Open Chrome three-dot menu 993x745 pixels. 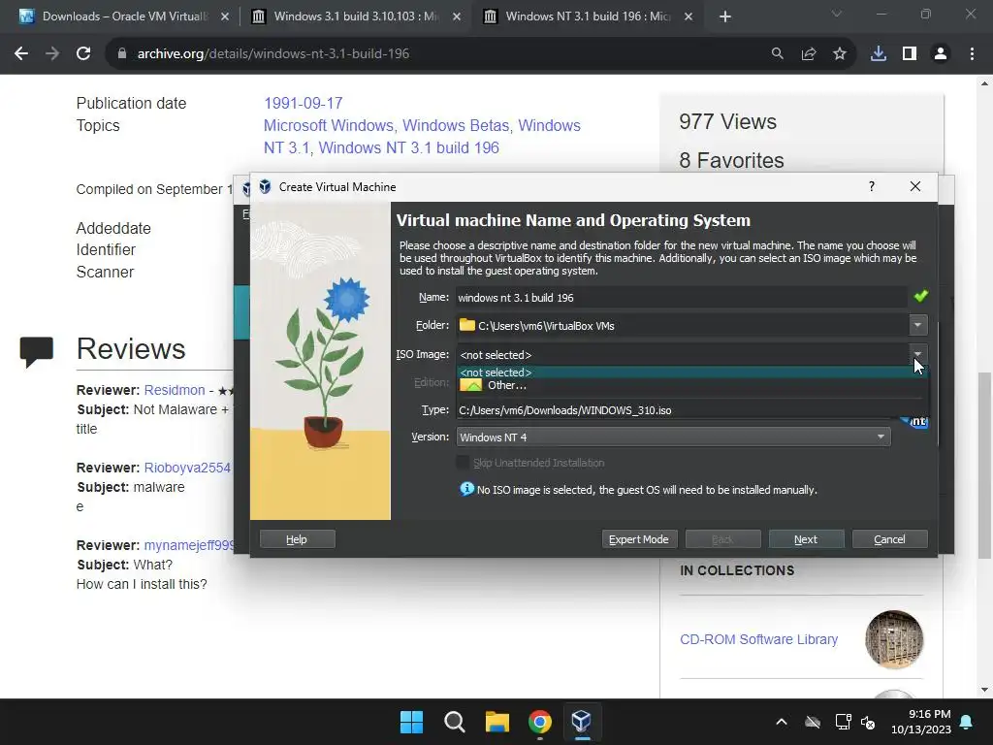(x=972, y=54)
